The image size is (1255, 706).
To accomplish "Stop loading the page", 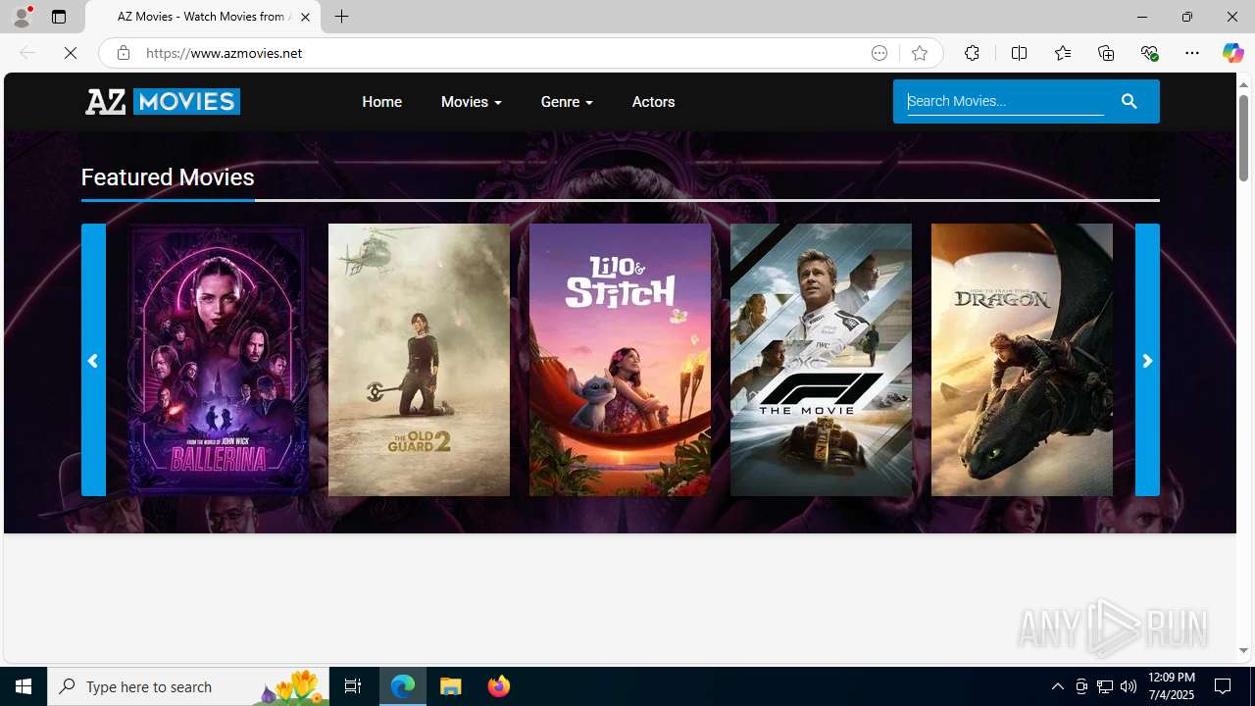I will 71,53.
